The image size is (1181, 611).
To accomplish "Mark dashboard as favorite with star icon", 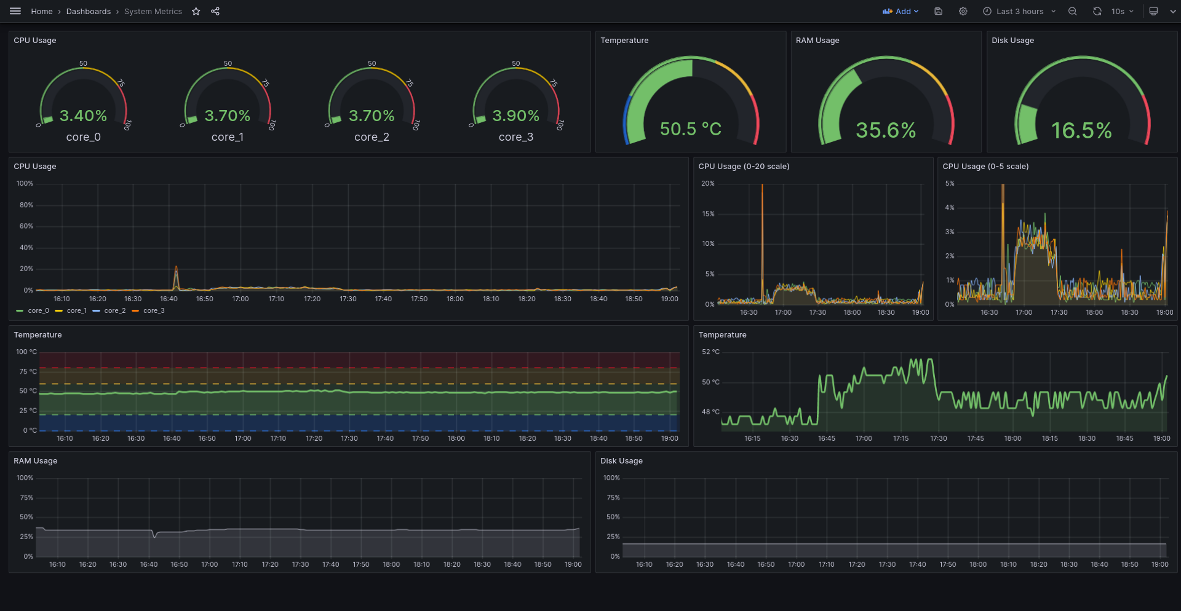I will coord(196,11).
